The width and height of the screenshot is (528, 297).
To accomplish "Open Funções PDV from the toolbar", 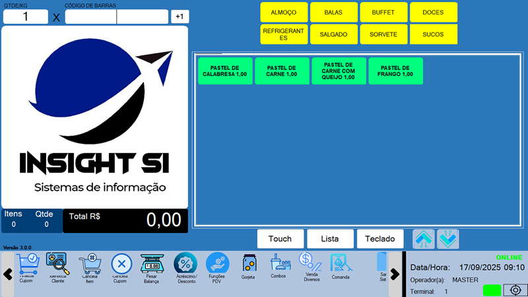I will (x=217, y=265).
